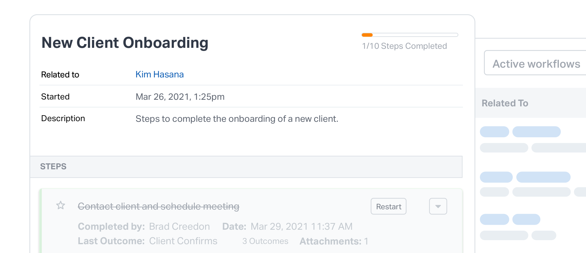Star the Contact client step
586x253 pixels.
pos(60,205)
